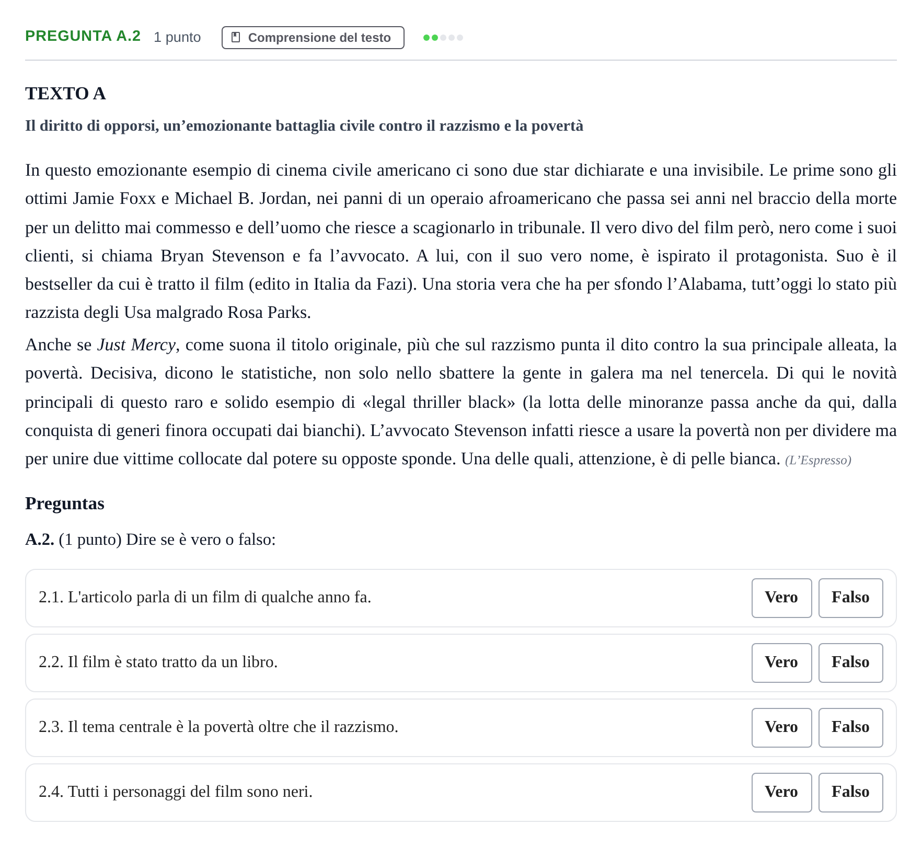Click the 1 punto score label
The width and height of the screenshot is (922, 847).
click(x=177, y=37)
